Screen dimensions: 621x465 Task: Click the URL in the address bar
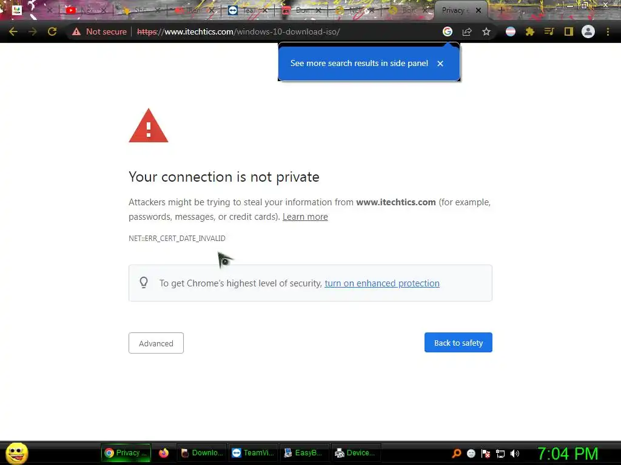(238, 31)
